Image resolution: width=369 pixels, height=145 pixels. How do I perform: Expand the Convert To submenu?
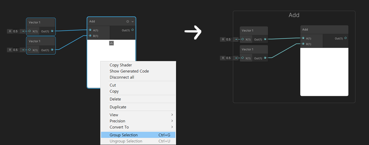[x=138, y=127]
